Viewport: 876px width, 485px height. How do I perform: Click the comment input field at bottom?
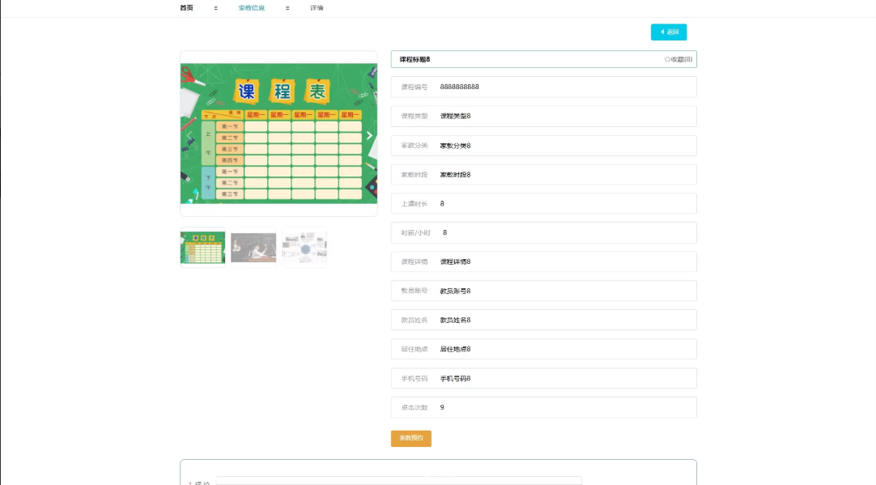click(x=399, y=480)
